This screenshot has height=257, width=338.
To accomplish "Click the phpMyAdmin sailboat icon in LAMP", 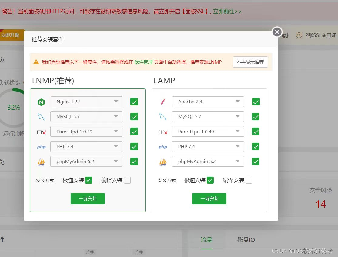I will (163, 162).
